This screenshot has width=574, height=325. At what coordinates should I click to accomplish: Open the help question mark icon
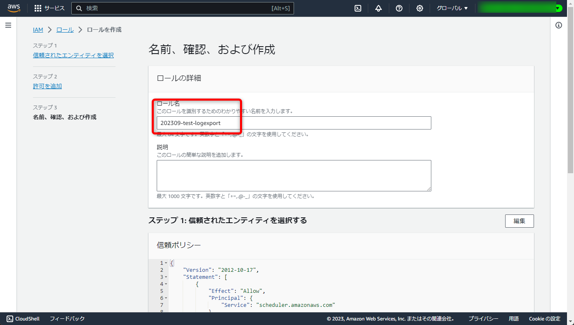399,8
